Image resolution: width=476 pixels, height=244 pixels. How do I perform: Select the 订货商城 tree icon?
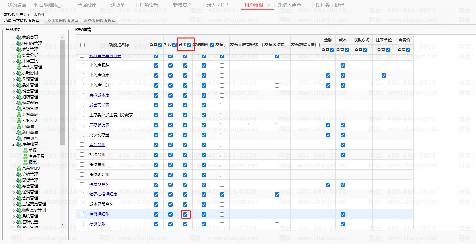coord(19,115)
